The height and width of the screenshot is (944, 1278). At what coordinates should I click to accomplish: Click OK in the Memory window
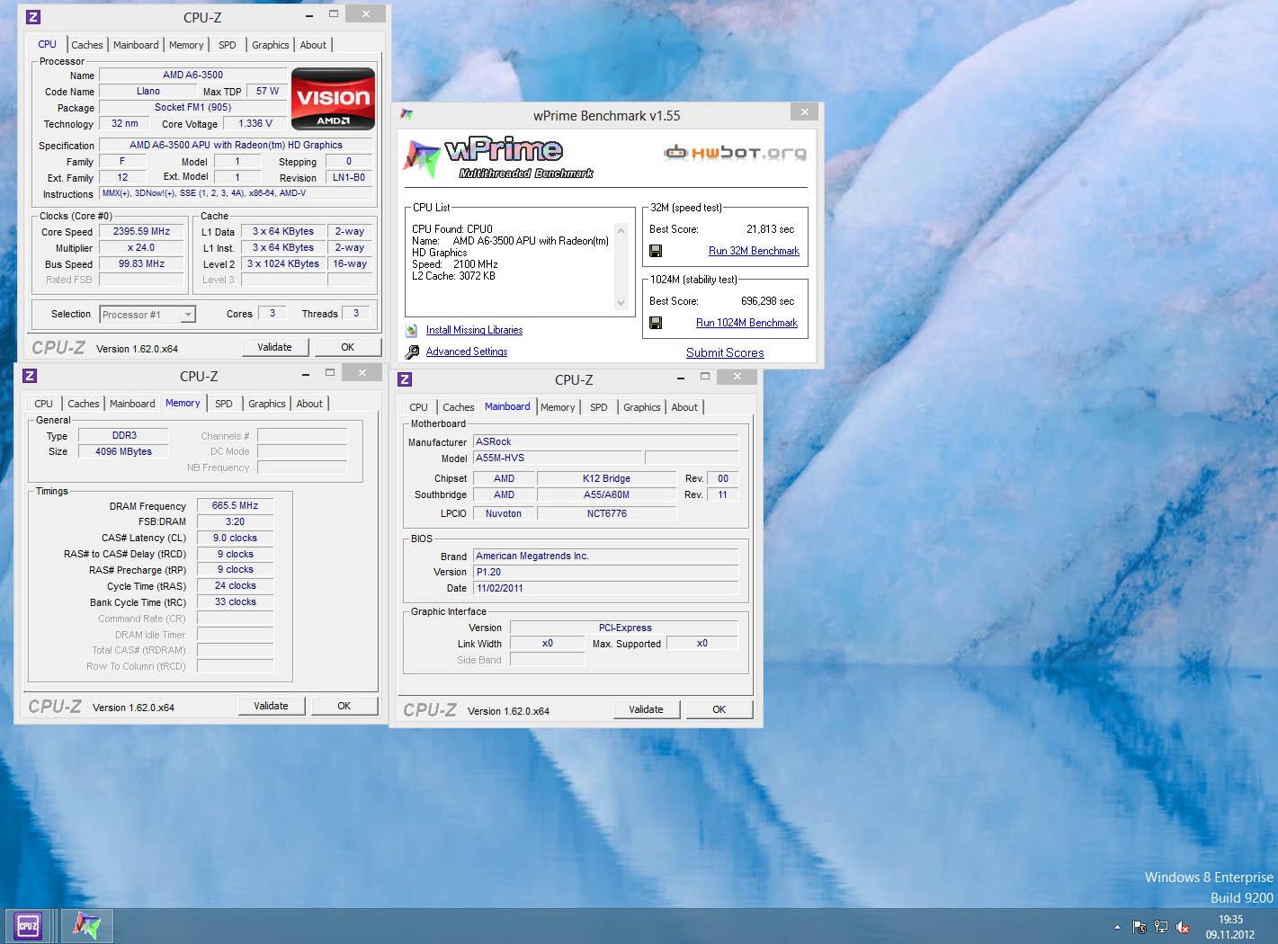coord(344,706)
